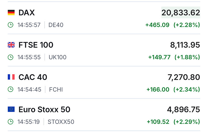Click the UK100 ticker symbol

(57, 57)
